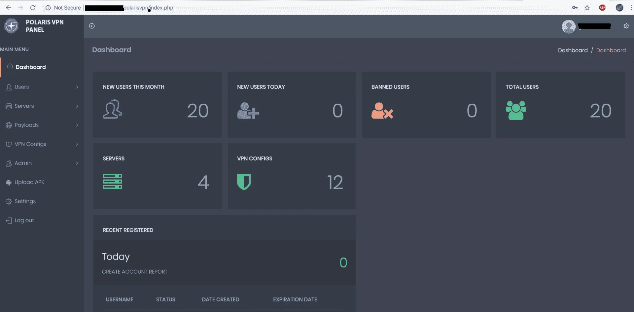Click the Not Secure site info indicator
Screen dimensions: 634x312
pyautogui.click(x=63, y=8)
